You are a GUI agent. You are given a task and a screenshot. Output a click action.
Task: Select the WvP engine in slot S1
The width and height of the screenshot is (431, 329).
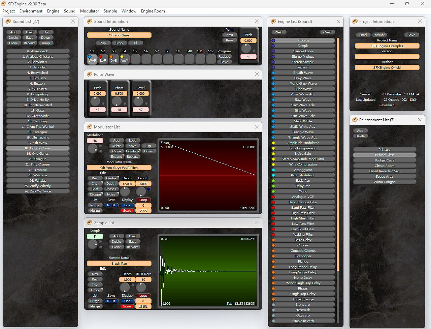coord(92,59)
